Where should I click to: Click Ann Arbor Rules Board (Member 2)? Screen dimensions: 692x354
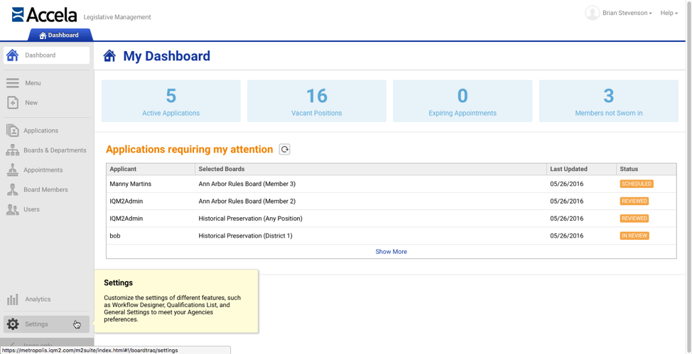(247, 201)
